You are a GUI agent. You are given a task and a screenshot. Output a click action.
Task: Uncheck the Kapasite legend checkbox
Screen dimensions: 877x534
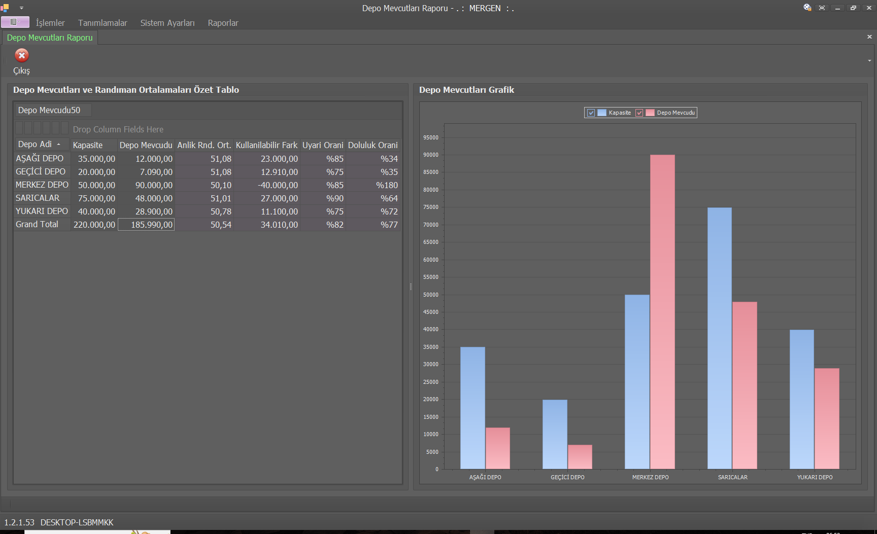point(591,113)
